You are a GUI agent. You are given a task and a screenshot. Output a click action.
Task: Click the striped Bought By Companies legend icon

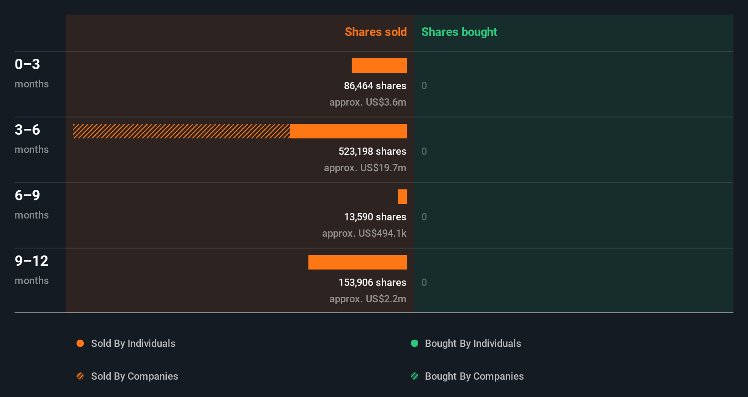[415, 376]
